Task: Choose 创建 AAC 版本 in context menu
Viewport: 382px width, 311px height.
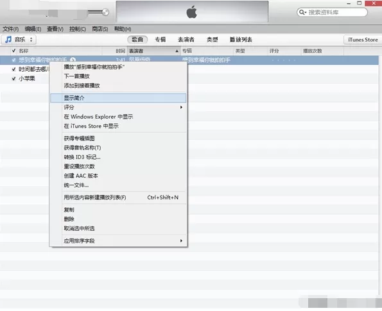Action: (118, 176)
